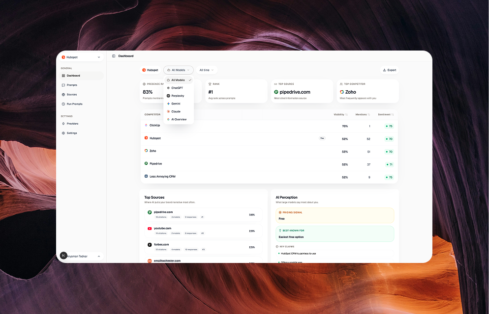Collapse the All Models dropdown button
The height and width of the screenshot is (314, 489).
click(x=179, y=70)
